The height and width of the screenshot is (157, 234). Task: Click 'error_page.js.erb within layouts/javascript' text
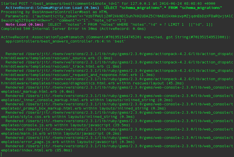pyautogui.click(x=69, y=142)
